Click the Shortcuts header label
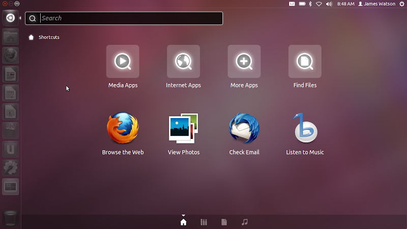This screenshot has height=229, width=407. tap(49, 37)
